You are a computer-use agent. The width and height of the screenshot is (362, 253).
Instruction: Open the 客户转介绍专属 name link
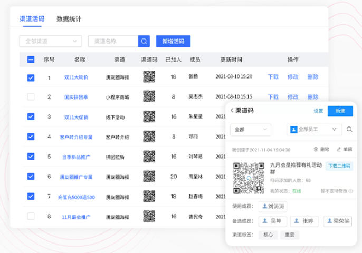click(x=76, y=137)
